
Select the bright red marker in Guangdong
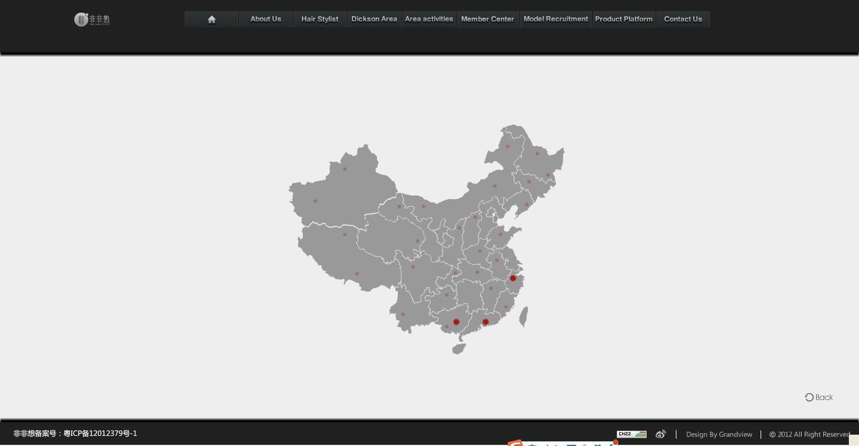[x=486, y=322]
